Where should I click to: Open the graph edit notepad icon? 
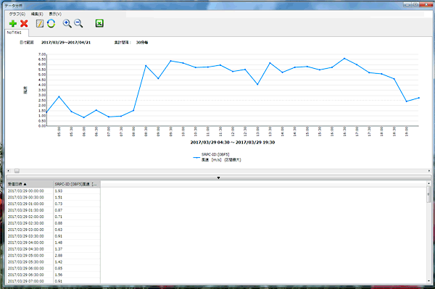[40, 24]
